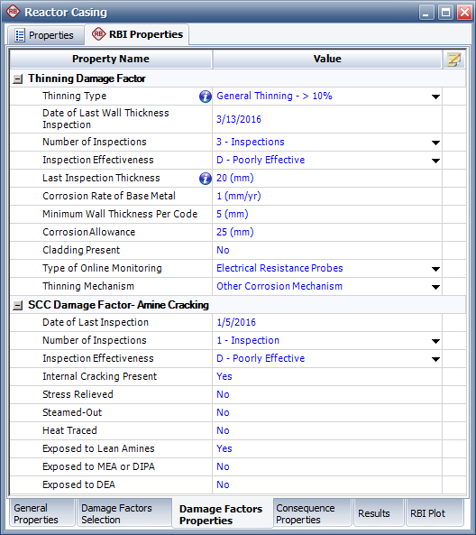Click the Value column header

[x=327, y=59]
